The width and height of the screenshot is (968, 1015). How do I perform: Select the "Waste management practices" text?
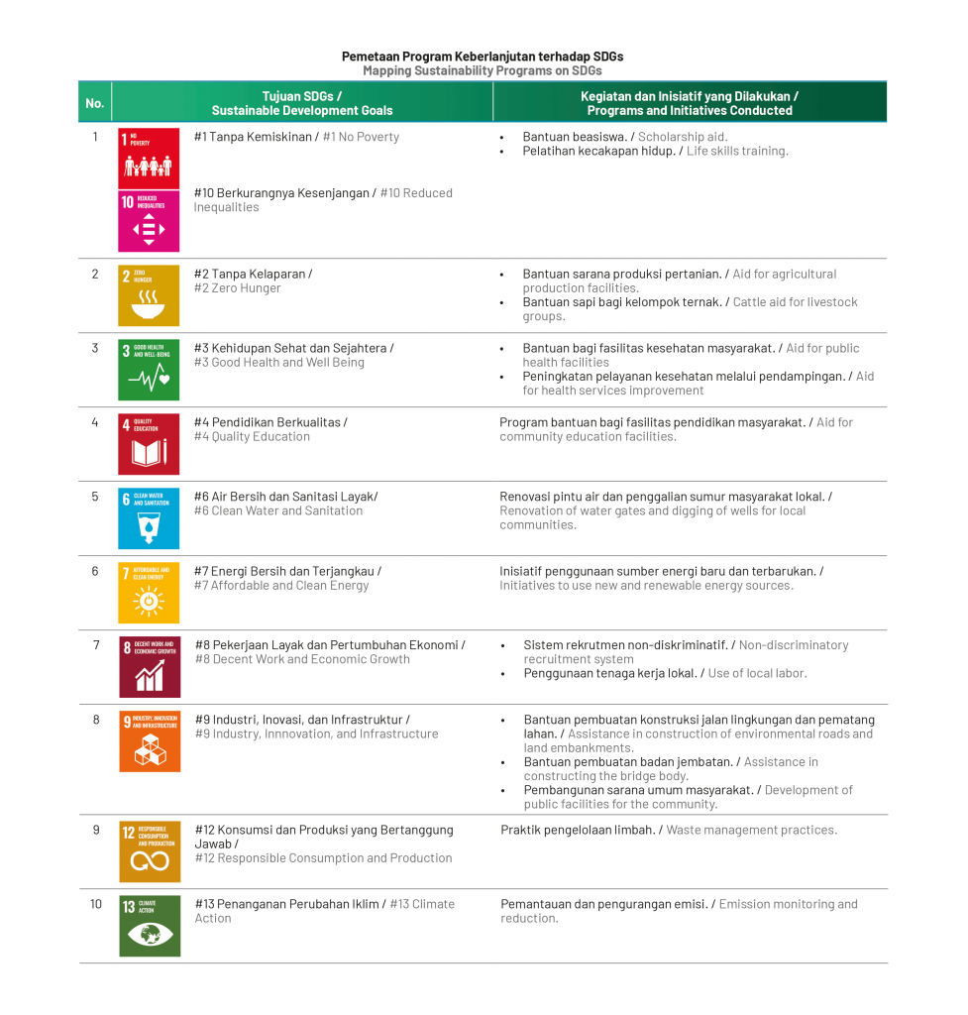click(751, 830)
